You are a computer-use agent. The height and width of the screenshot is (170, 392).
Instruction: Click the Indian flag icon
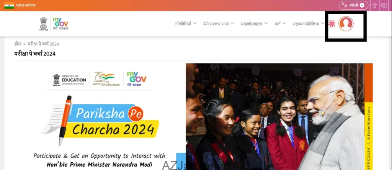(9, 5)
